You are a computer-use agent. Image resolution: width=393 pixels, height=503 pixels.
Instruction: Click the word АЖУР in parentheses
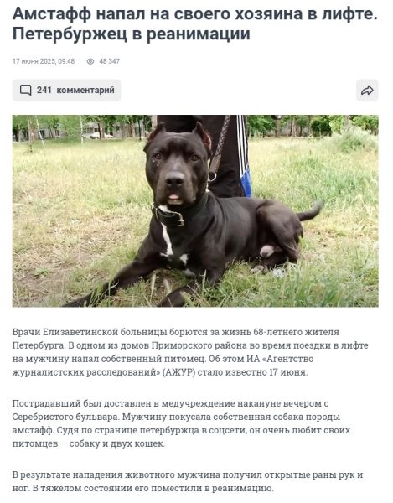[178, 372]
